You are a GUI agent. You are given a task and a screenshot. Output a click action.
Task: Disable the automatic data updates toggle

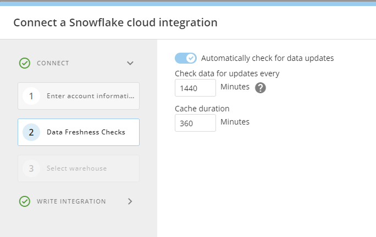tap(186, 58)
